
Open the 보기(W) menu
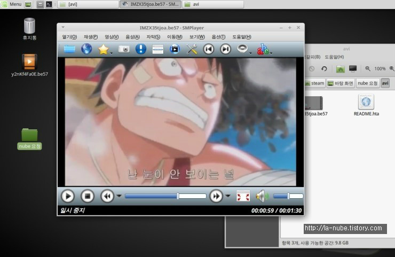pyautogui.click(x=197, y=37)
